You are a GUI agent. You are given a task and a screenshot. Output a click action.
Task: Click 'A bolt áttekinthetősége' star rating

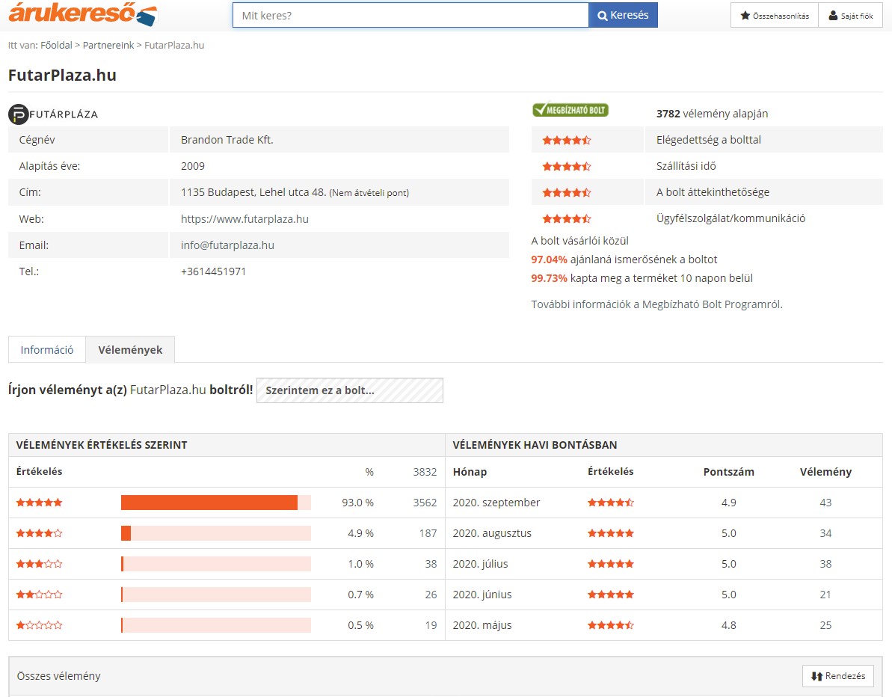567,192
